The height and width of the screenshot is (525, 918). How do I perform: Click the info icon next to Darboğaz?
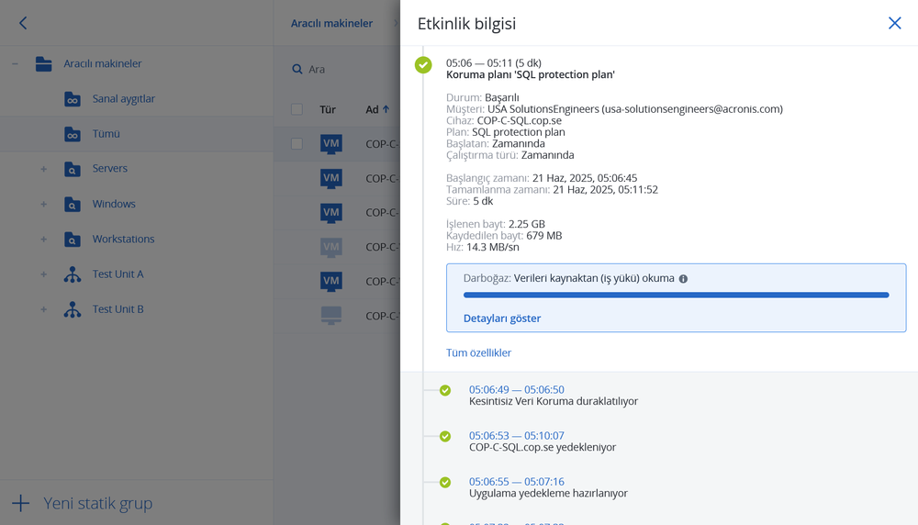pos(683,279)
